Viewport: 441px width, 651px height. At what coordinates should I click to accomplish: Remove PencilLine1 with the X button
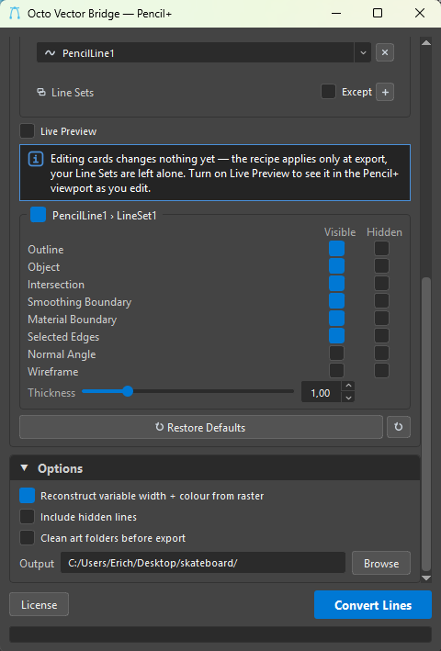pos(385,52)
